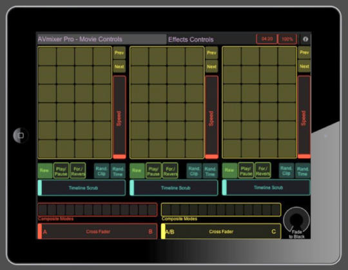This screenshot has height=270, width=348.
Task: Click the red A to B Cross Fader
Action: click(97, 231)
